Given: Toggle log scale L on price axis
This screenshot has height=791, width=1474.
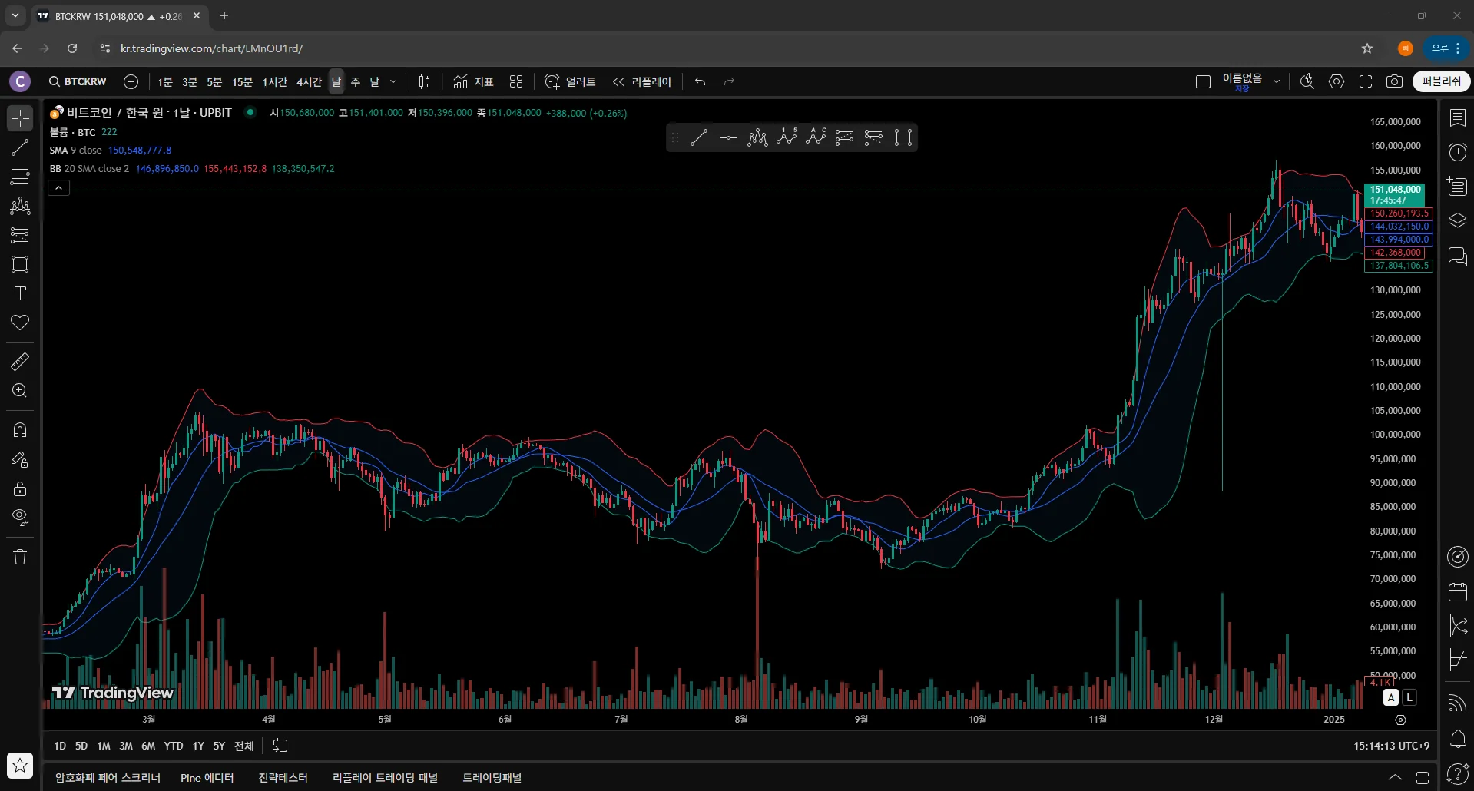Looking at the screenshot, I should (1409, 697).
